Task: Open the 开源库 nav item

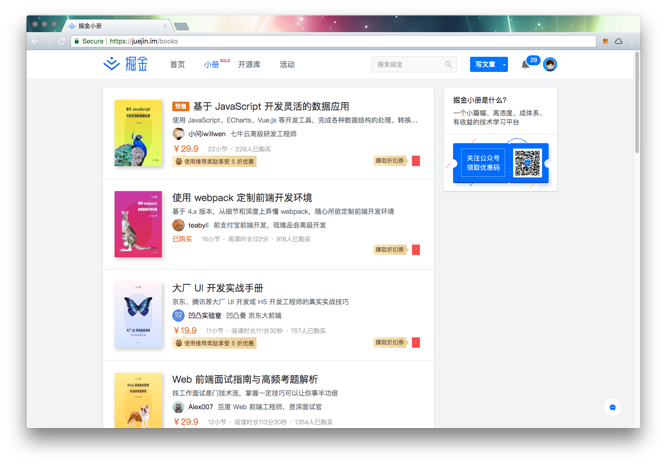Action: 249,64
